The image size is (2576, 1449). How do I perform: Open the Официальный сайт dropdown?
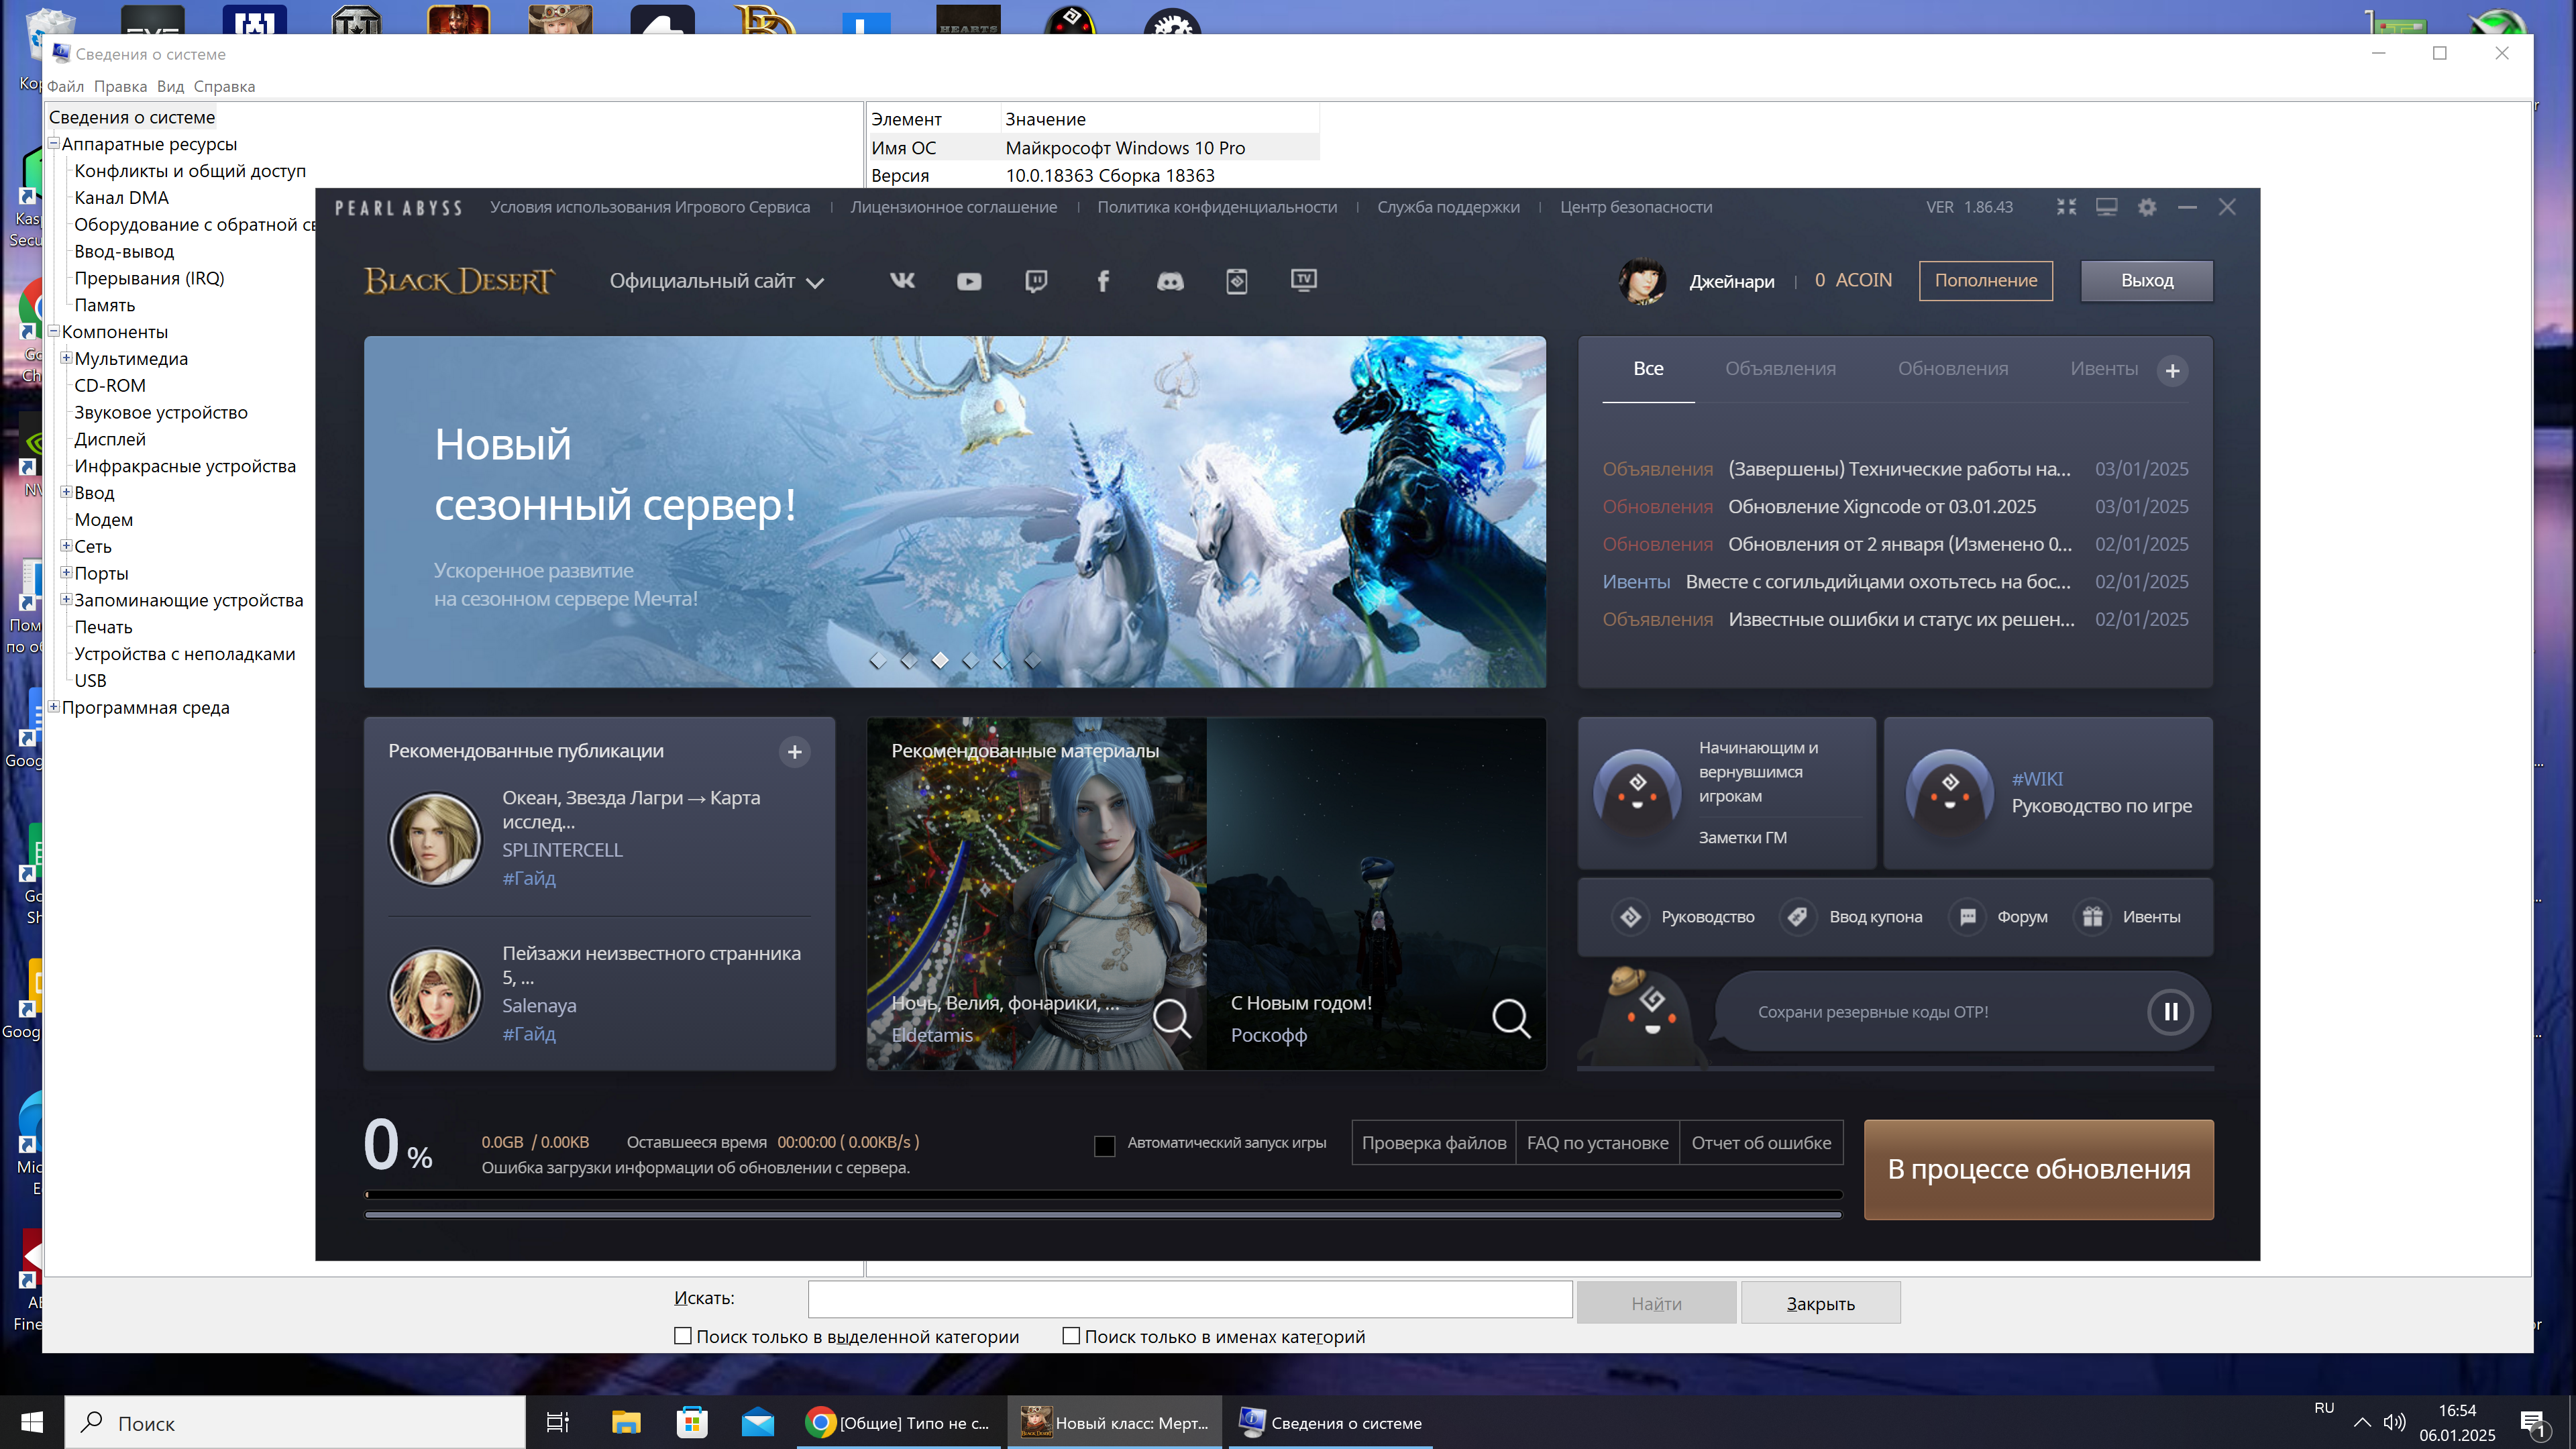[x=717, y=281]
